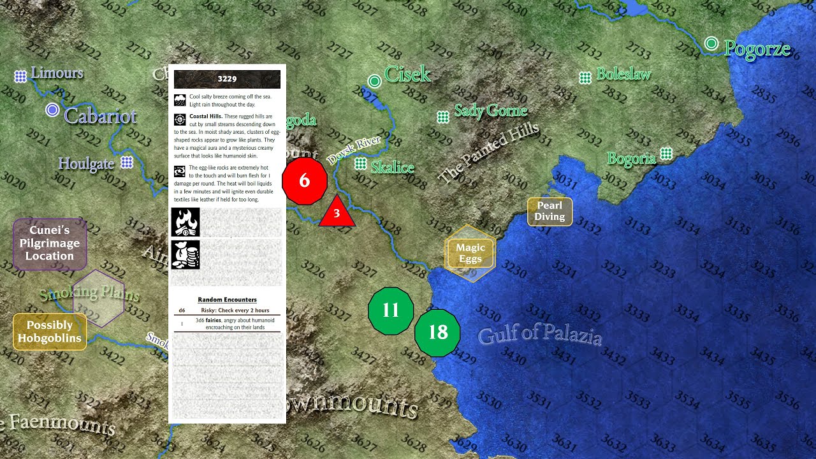
Task: Click the coin bag treasure icon in card
Action: 186,255
